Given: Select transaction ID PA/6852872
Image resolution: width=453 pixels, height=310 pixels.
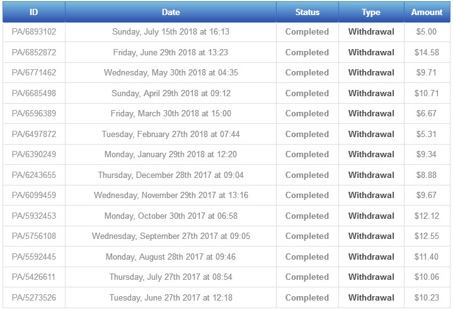Looking at the screenshot, I should click(34, 52).
